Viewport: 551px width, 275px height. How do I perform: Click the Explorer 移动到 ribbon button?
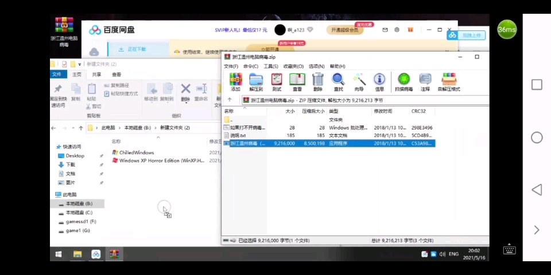(x=151, y=93)
